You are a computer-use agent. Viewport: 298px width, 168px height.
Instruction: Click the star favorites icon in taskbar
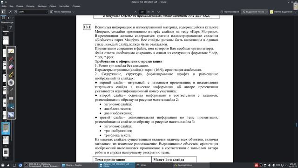point(8,165)
